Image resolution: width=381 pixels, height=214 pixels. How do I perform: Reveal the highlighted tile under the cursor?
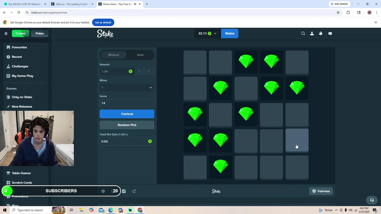297,140
